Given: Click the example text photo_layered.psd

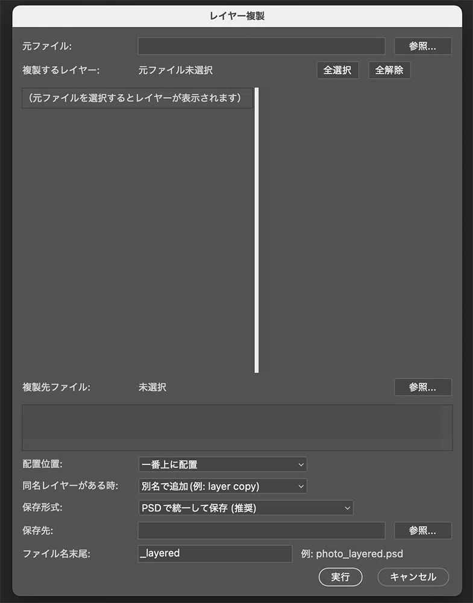Looking at the screenshot, I should click(x=359, y=554).
